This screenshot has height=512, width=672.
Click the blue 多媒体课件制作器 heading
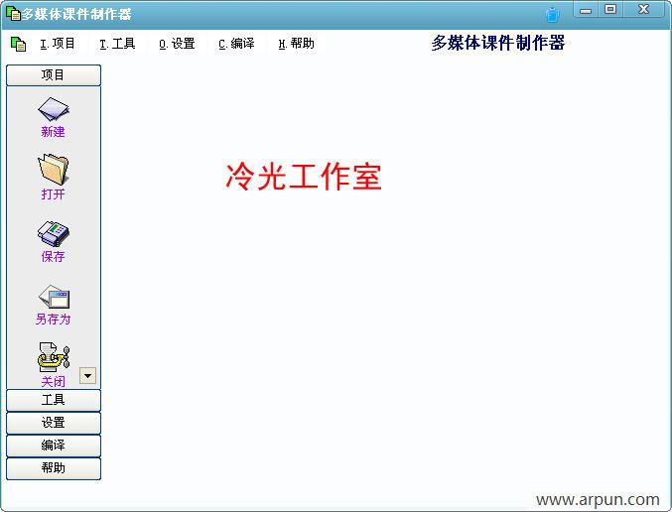coord(498,43)
